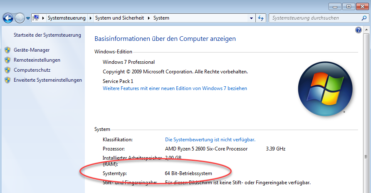Screen dimensions: 371x193
Task: Click the refresh button beside address bar
Action: pos(261,18)
